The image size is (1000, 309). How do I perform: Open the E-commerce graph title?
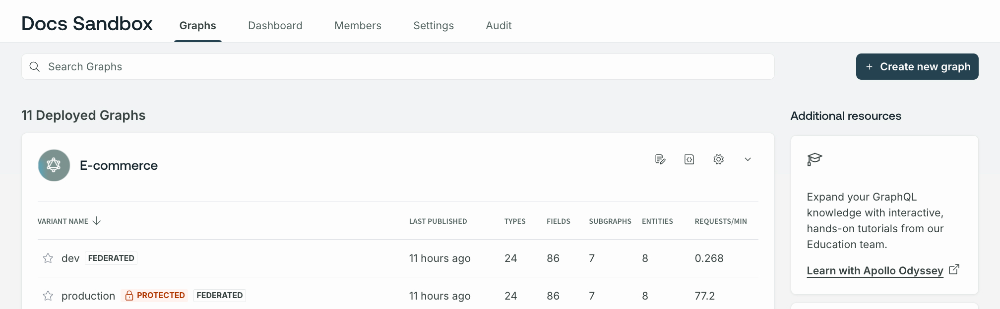[x=119, y=165]
